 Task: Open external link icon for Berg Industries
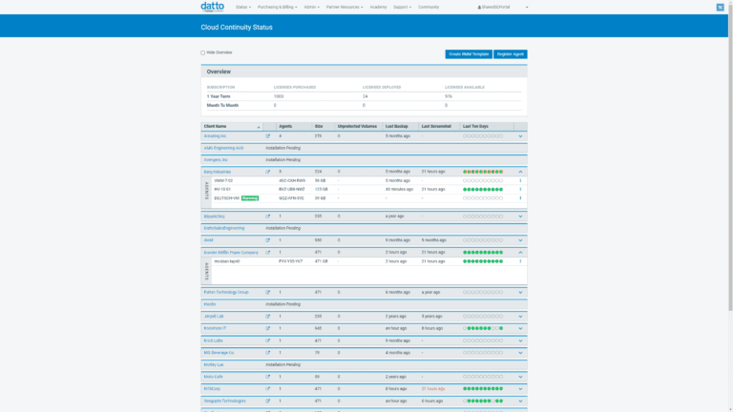coord(268,172)
